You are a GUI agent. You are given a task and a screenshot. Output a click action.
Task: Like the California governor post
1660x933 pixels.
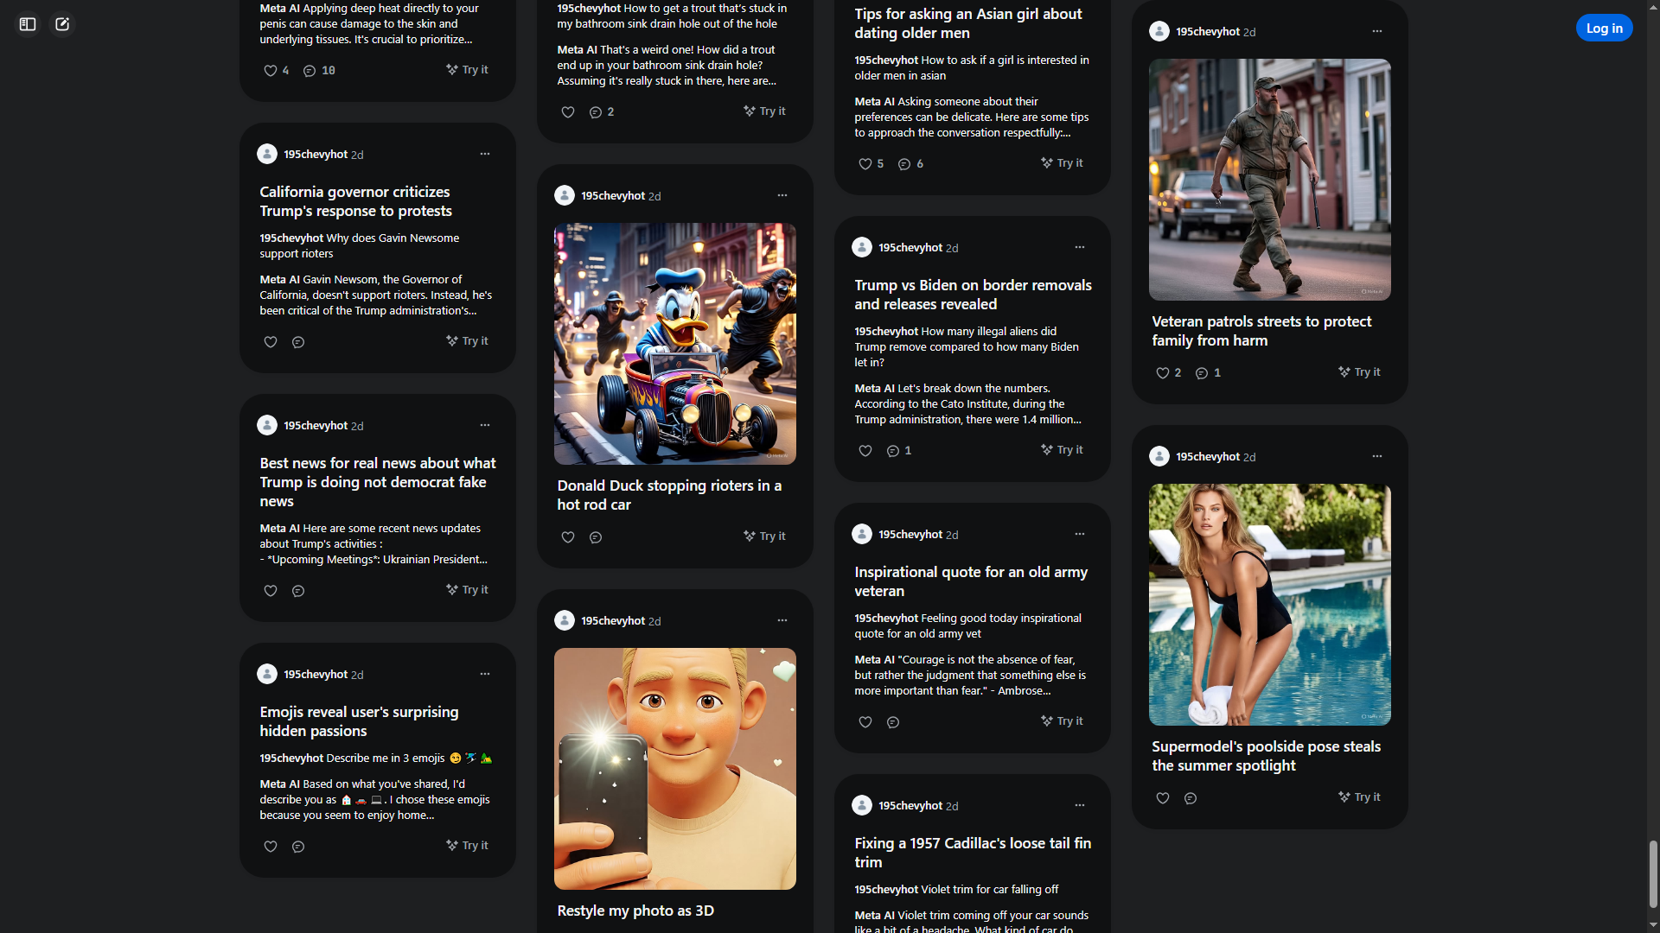click(x=271, y=342)
